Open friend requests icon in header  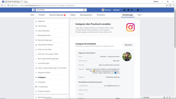(125, 10)
